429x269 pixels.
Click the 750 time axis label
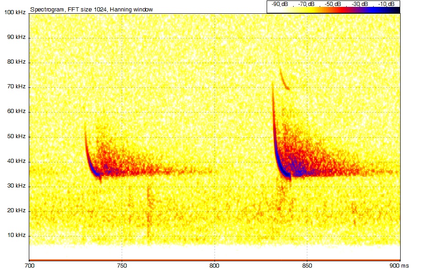pos(122,265)
